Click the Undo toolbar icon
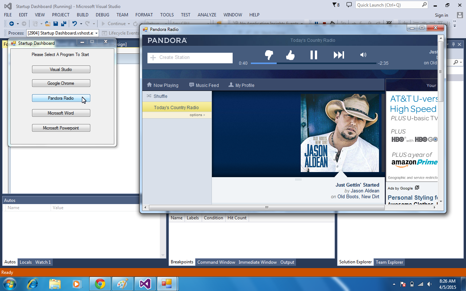The image size is (466, 291). coord(74,24)
